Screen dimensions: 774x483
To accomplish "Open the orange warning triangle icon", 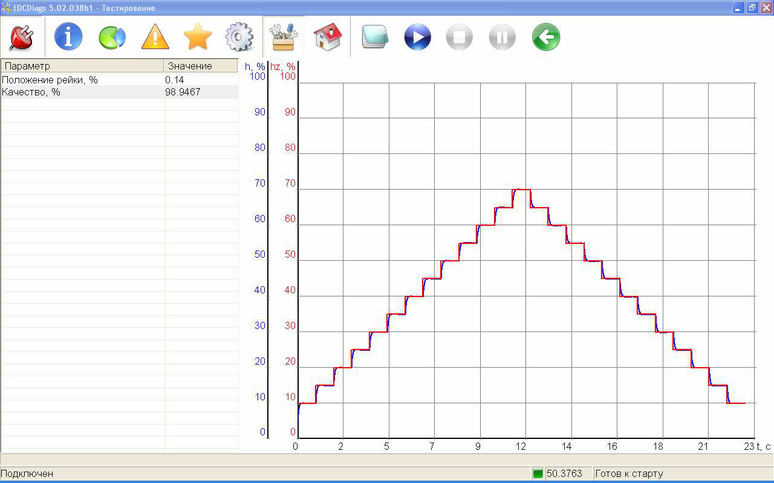I will (x=155, y=37).
